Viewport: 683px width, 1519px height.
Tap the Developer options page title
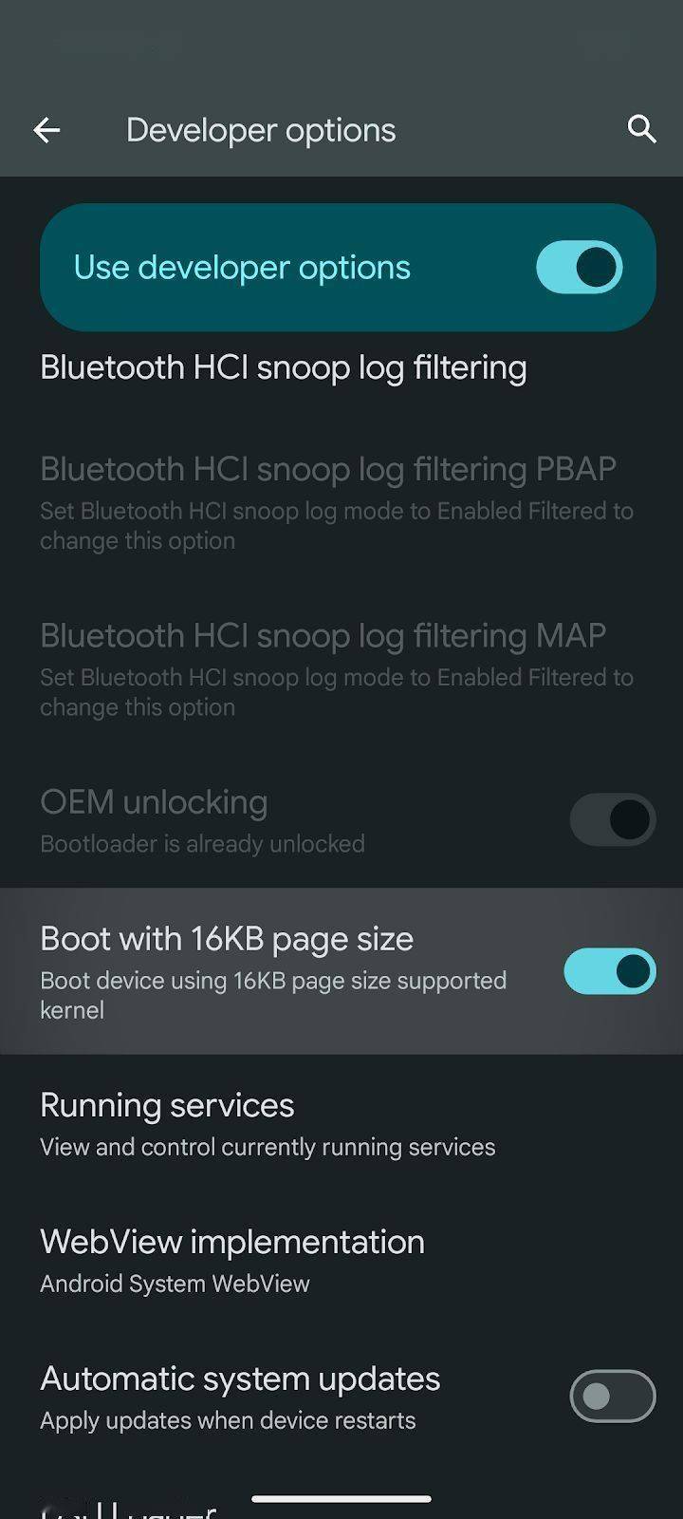261,130
